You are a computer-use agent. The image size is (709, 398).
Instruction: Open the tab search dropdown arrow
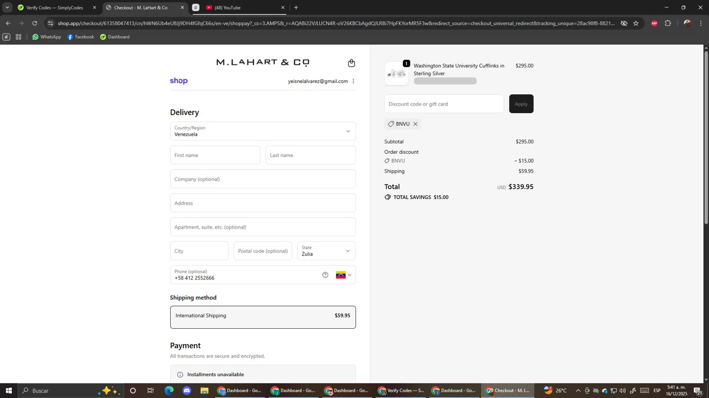pyautogui.click(x=7, y=8)
